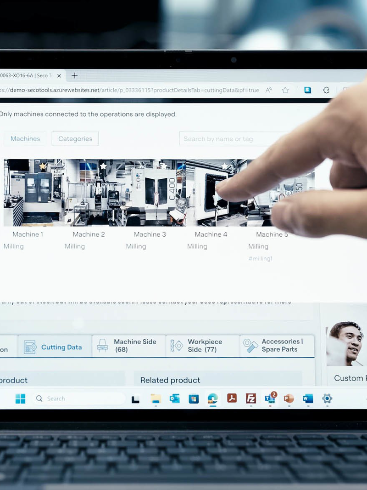Open the Windows Start menu
The image size is (367, 490).
[20, 399]
